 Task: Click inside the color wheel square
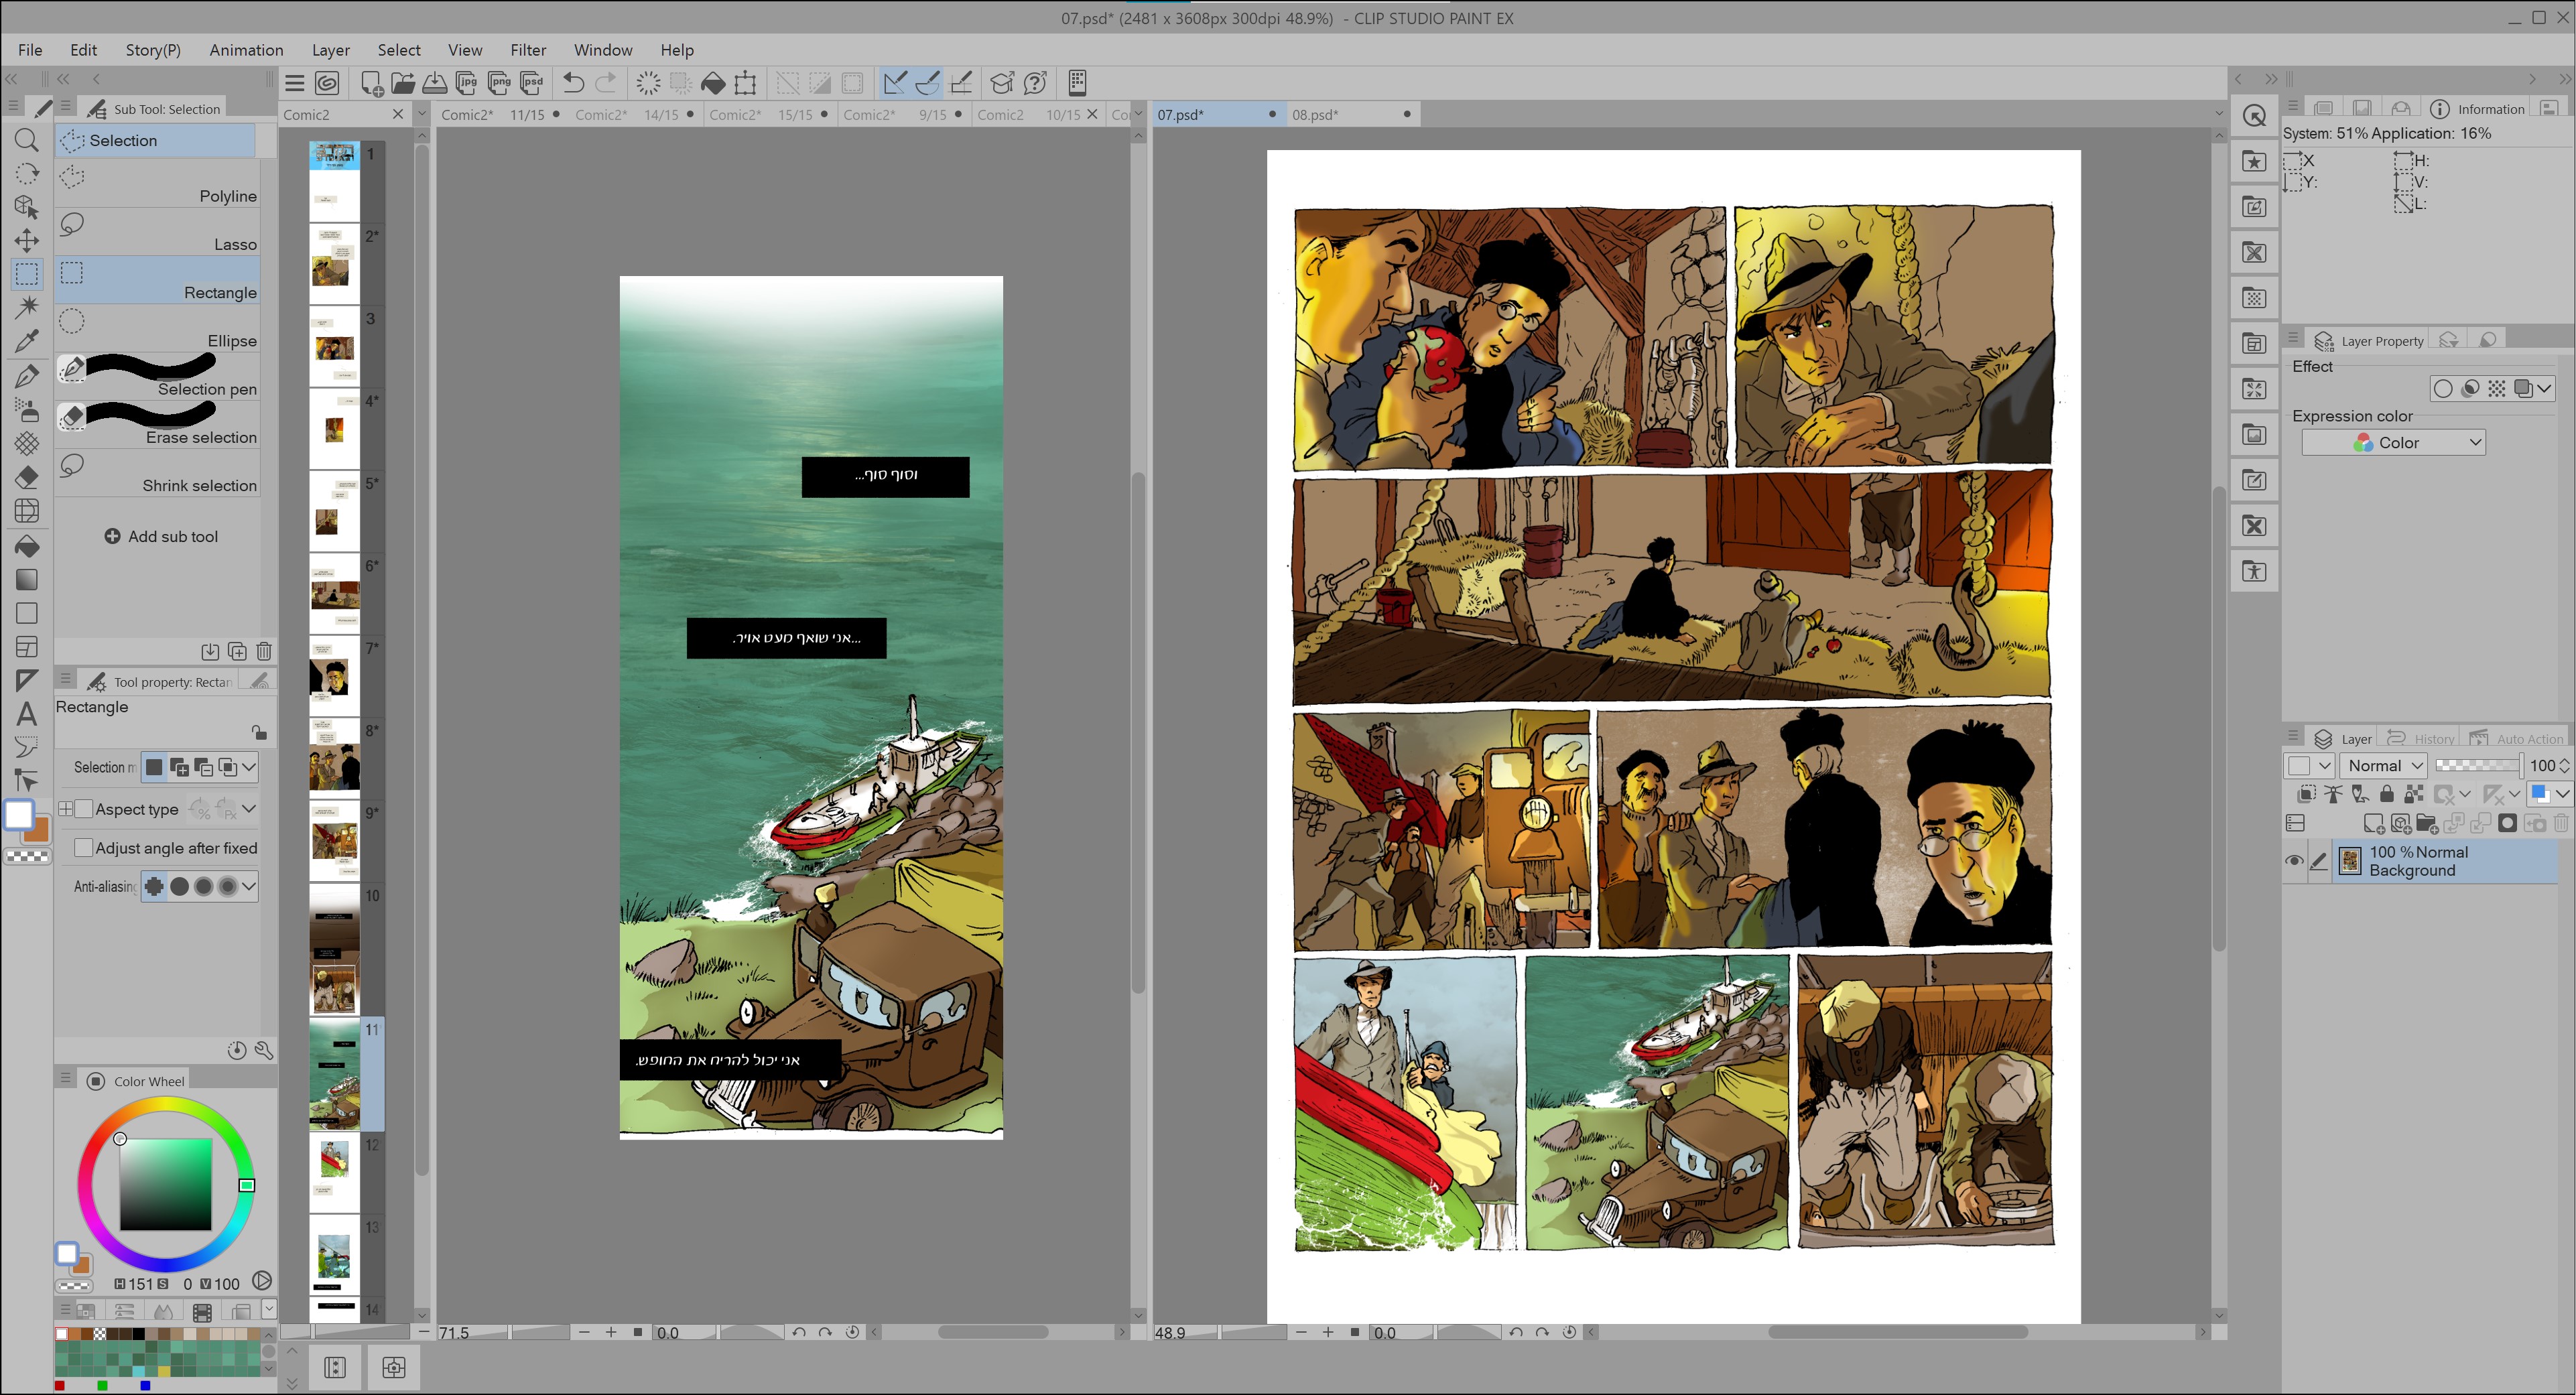pyautogui.click(x=165, y=1184)
